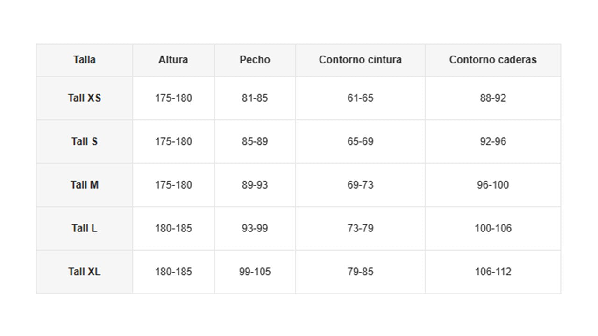598x336 pixels.
Task: Click the 96-100 hip measurement cell
Action: pos(493,185)
